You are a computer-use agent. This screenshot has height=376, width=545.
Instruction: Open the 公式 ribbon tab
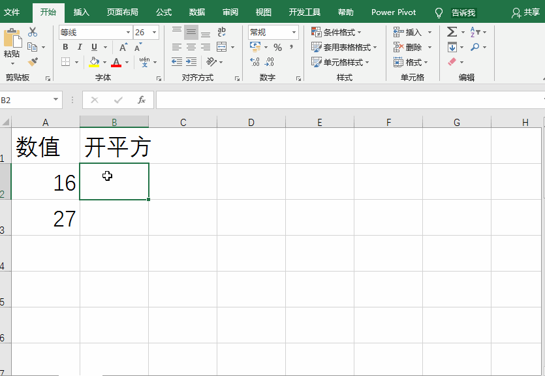[164, 12]
